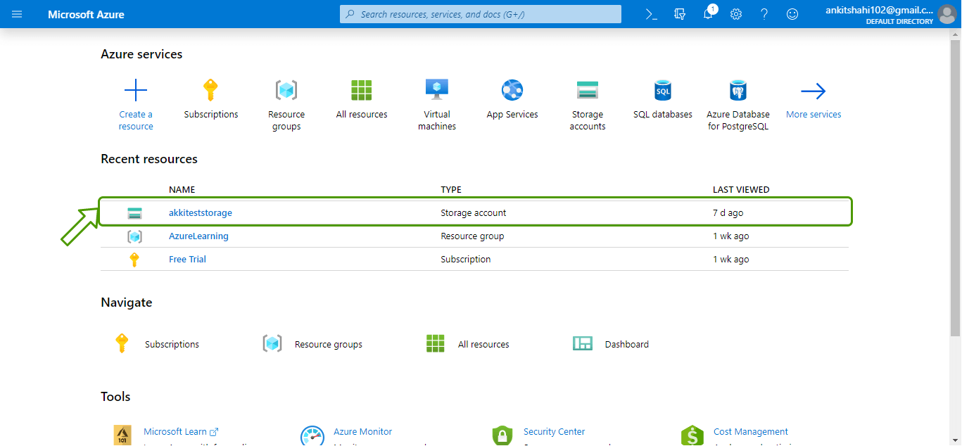Click the Subscriptions key icon under Navigate

tap(122, 343)
